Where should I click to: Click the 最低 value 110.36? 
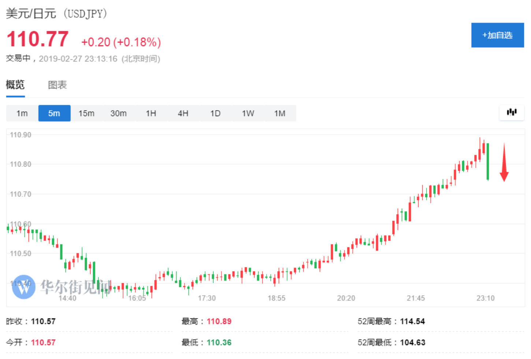tap(219, 343)
